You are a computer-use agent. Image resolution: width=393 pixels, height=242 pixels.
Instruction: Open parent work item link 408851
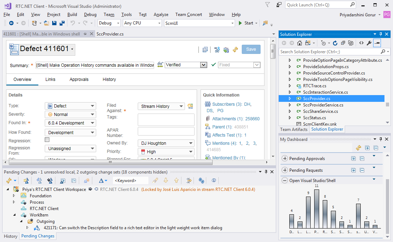tap(241, 127)
